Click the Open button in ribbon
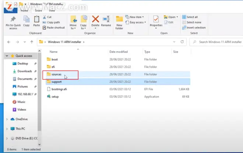Image resolution: width=243 pixels, height=153 pixels. coord(170,17)
